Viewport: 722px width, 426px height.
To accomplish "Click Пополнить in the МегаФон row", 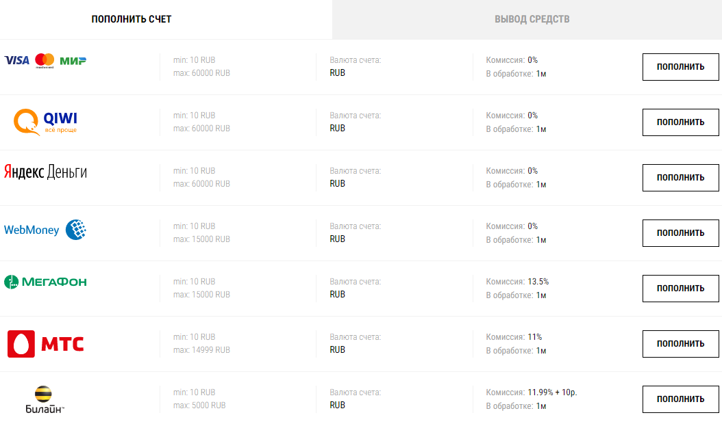I will pyautogui.click(x=681, y=288).
